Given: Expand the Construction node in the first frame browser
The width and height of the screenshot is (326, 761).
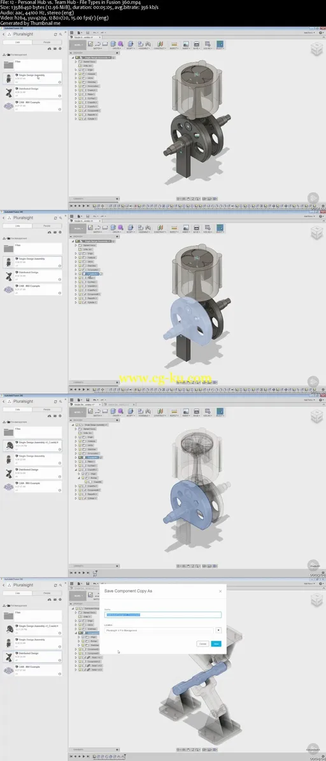Looking at the screenshot, I should (x=76, y=86).
